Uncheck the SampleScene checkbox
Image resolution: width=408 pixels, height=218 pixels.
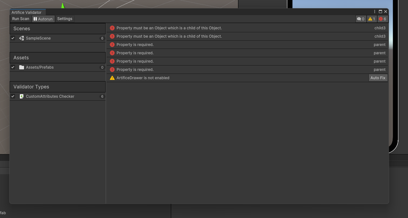13,38
